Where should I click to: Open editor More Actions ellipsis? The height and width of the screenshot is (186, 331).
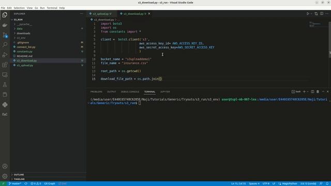[327, 13]
